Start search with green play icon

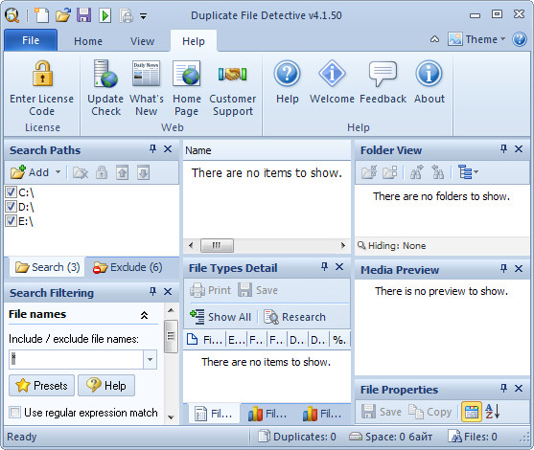coord(104,15)
